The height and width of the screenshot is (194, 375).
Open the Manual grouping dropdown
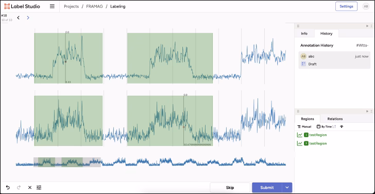(304, 127)
